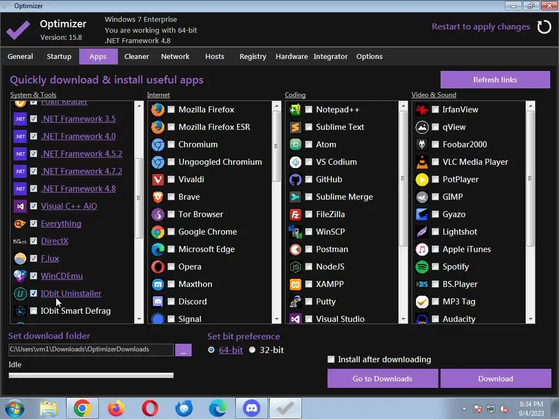Open the Registry tab
The width and height of the screenshot is (559, 419).
[x=253, y=57]
